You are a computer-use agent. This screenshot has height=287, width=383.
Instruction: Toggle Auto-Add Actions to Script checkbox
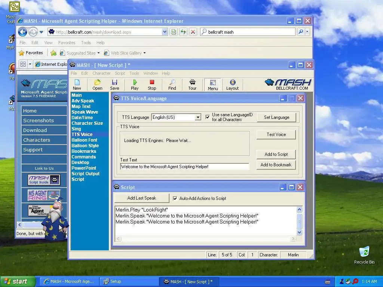[x=175, y=198]
